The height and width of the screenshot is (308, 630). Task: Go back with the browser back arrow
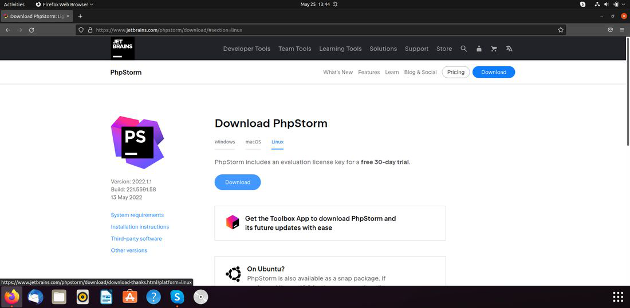pyautogui.click(x=7, y=30)
